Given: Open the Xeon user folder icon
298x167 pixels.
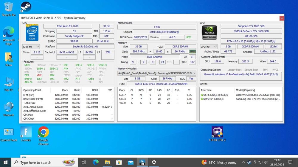Looking at the screenshot, I should (9, 59).
